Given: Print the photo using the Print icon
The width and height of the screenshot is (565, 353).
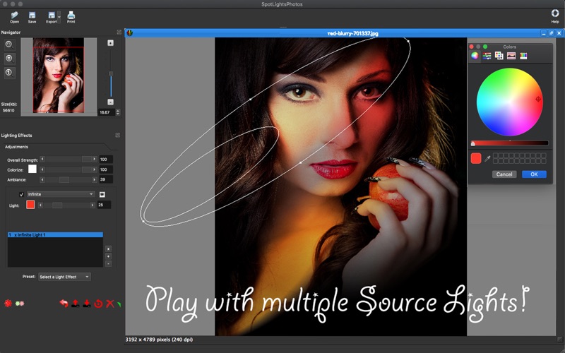Looking at the screenshot, I should [x=71, y=17].
